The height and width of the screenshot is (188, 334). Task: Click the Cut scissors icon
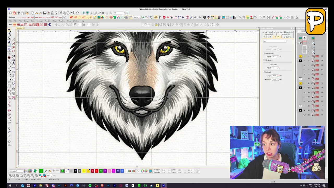click(61, 13)
